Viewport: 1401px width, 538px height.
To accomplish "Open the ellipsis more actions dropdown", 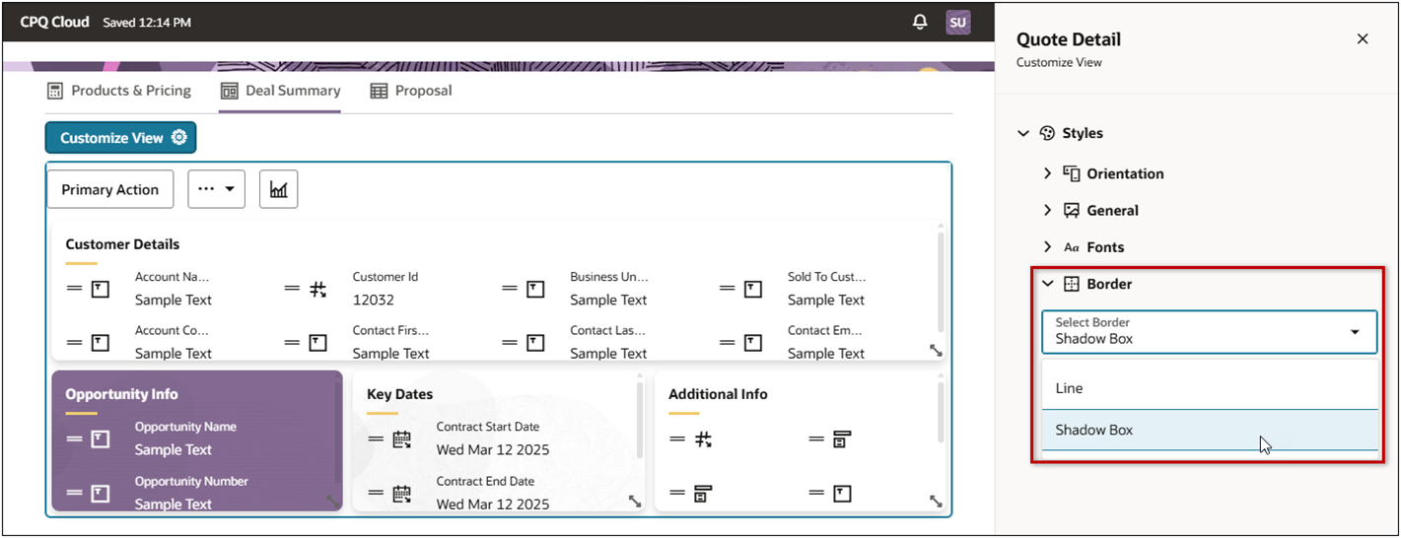I will coord(216,189).
